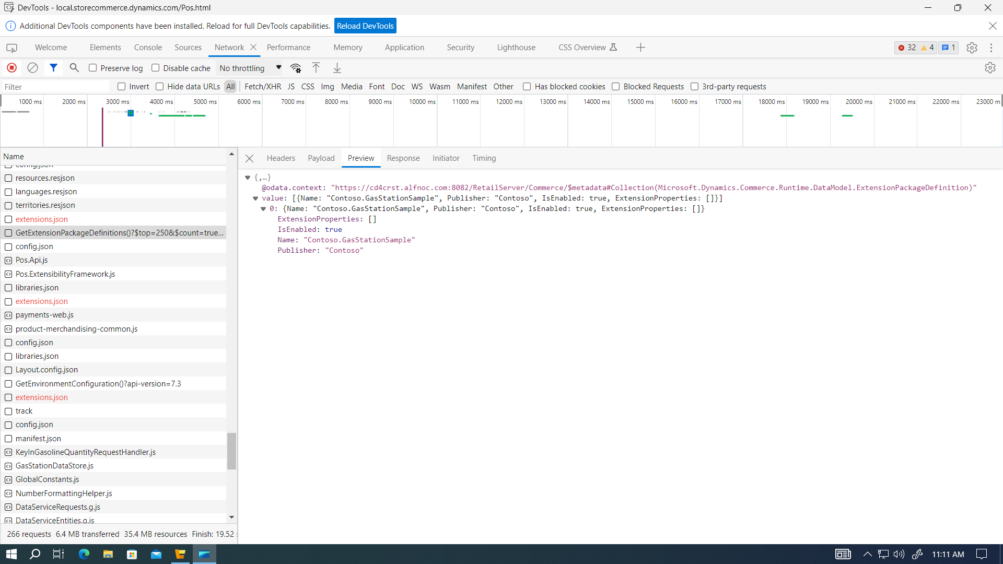Open network settings gear
The width and height of the screenshot is (1003, 564).
(990, 68)
